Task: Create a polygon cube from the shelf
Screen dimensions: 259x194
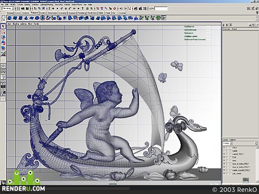Action: [15, 18]
